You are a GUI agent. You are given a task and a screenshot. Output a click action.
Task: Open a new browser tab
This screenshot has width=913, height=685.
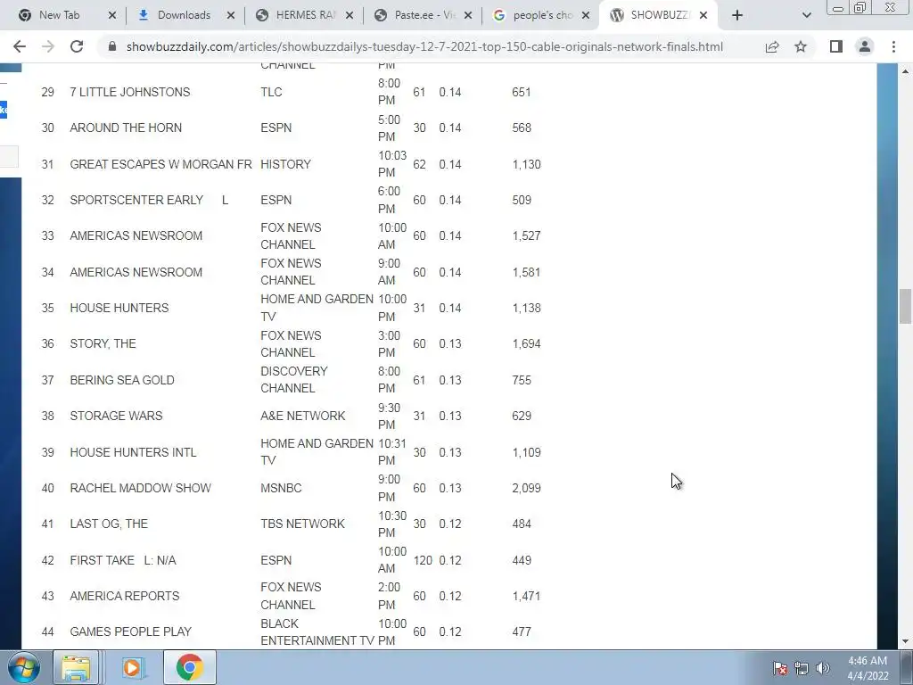click(x=737, y=15)
